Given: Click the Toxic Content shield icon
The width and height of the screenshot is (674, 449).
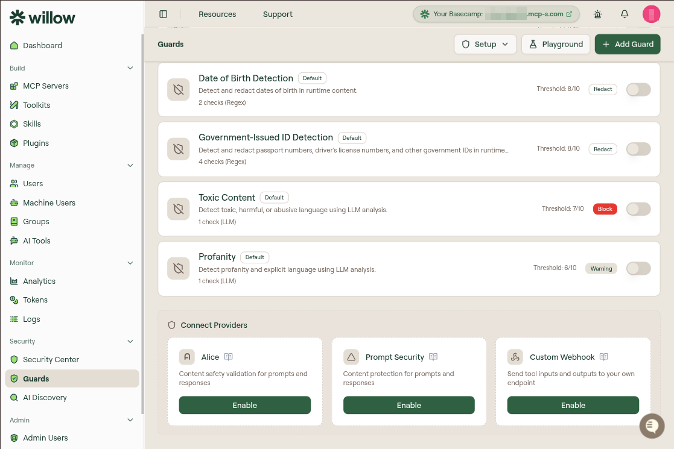Looking at the screenshot, I should [x=179, y=209].
